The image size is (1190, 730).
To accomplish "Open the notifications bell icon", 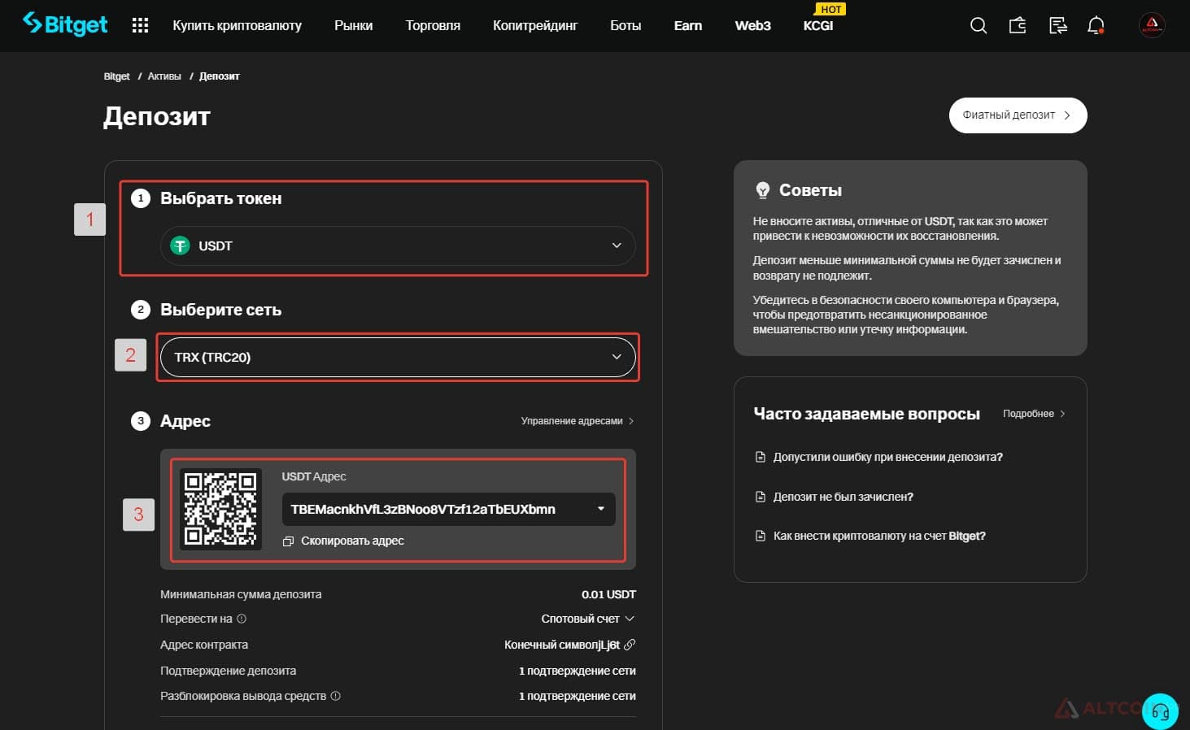I will [1096, 26].
